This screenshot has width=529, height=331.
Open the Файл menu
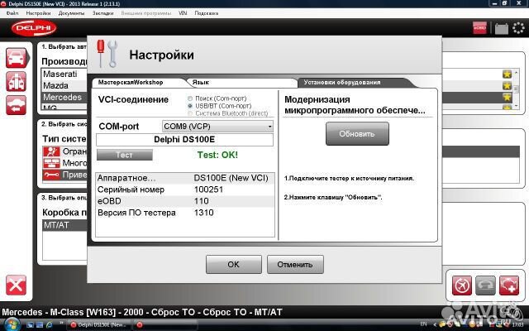click(12, 13)
